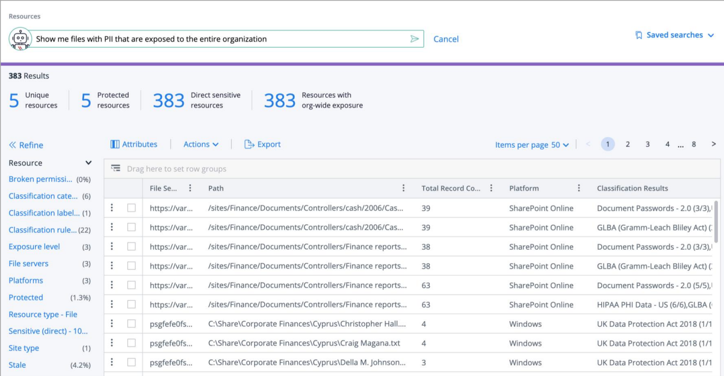
Task: Open the Classification rules filter link
Action: click(43, 230)
